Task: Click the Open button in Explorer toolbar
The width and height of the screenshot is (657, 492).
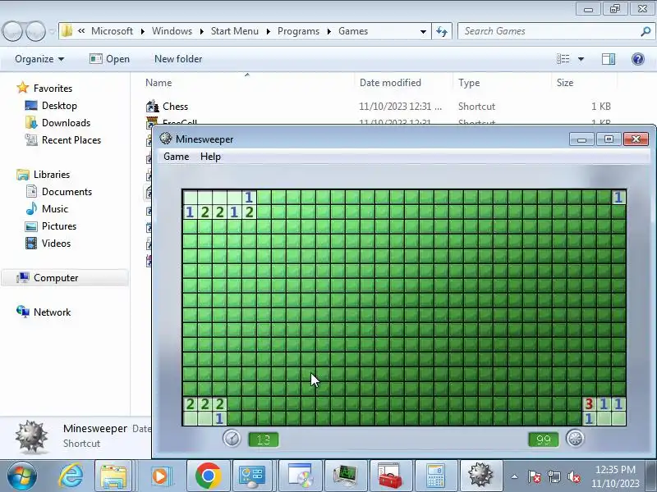Action: (109, 59)
